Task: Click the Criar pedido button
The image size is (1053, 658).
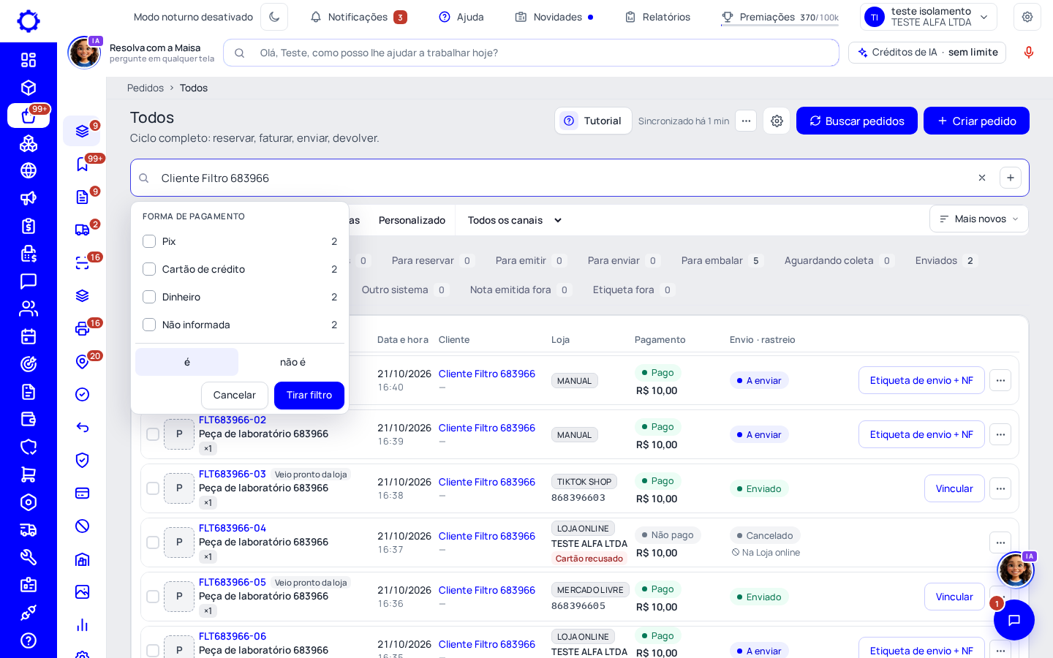Action: pos(976,121)
